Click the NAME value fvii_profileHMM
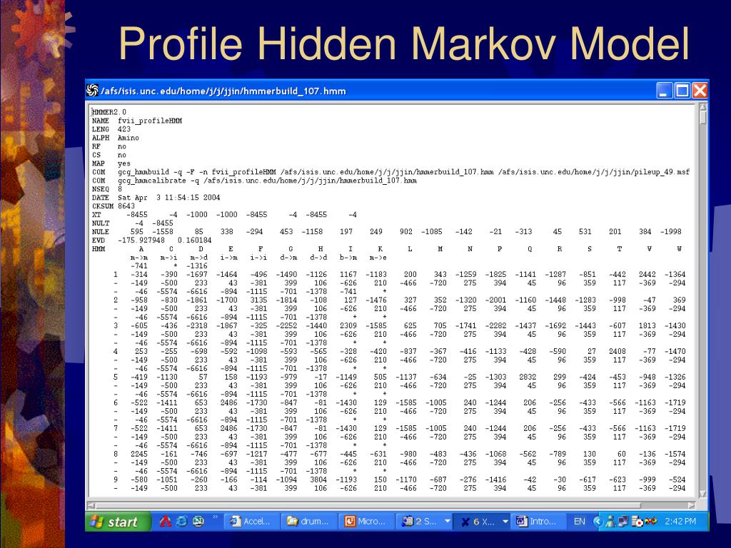Viewport: 731px width, 548px height. tap(150, 121)
